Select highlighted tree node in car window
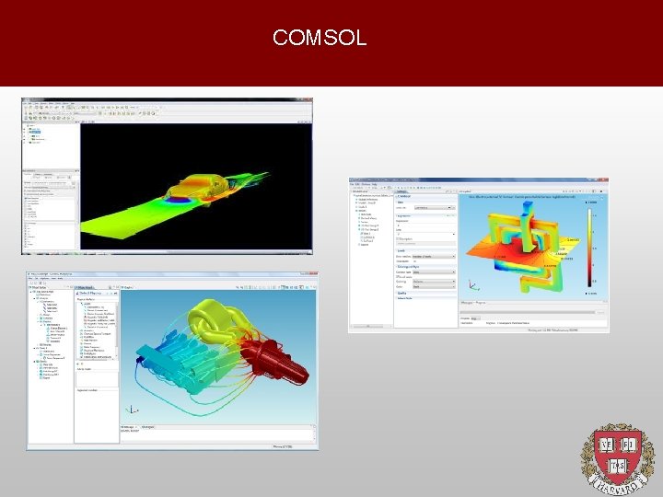The width and height of the screenshot is (663, 497). tap(35, 133)
